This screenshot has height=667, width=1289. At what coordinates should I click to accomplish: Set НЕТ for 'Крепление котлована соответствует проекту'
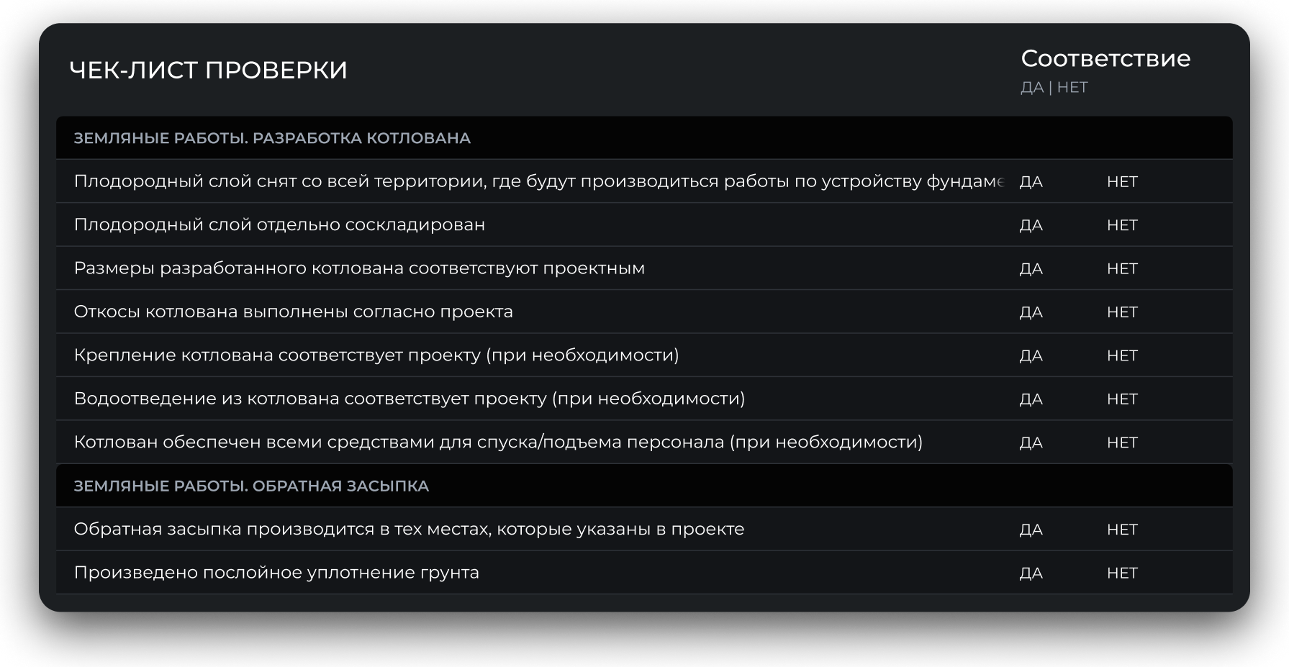pyautogui.click(x=1122, y=355)
